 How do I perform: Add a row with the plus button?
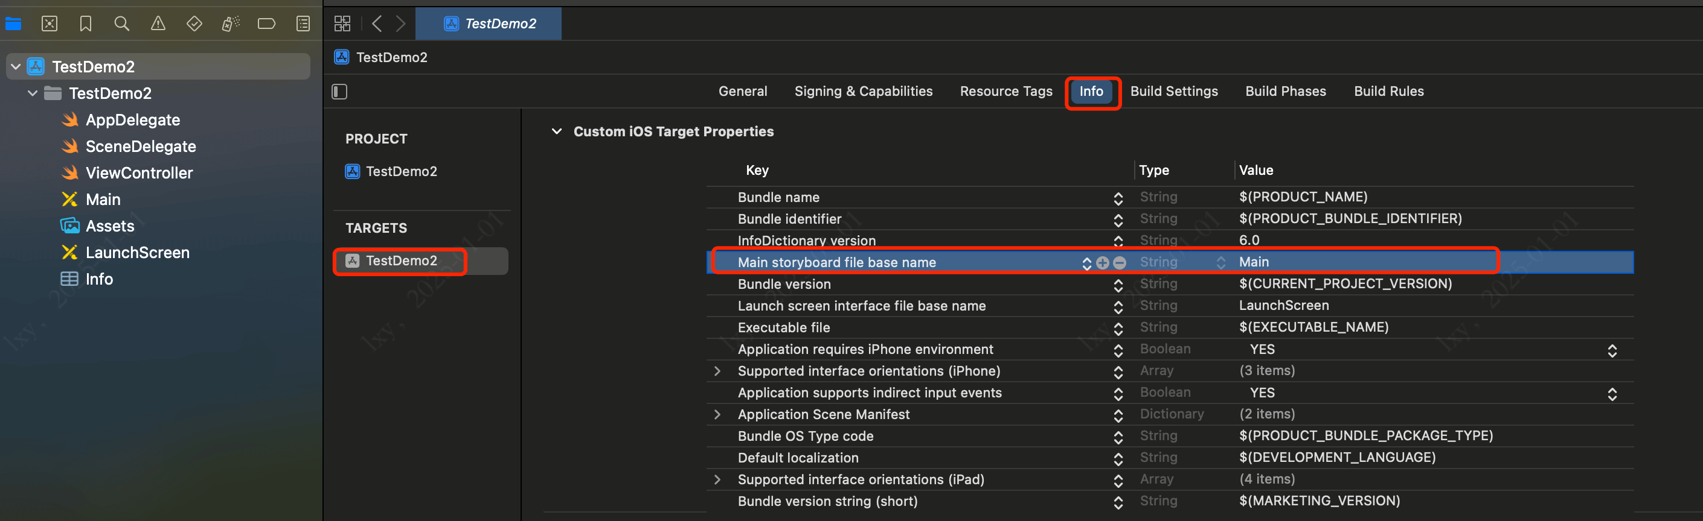(x=1102, y=263)
